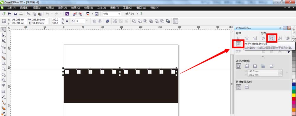
Task: Collapse align section with up triangle
Action: (263, 57)
